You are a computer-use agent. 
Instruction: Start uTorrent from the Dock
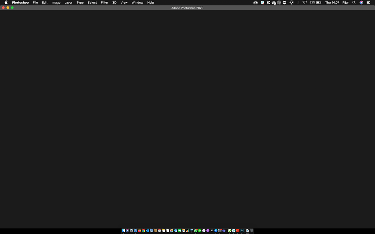(x=229, y=231)
